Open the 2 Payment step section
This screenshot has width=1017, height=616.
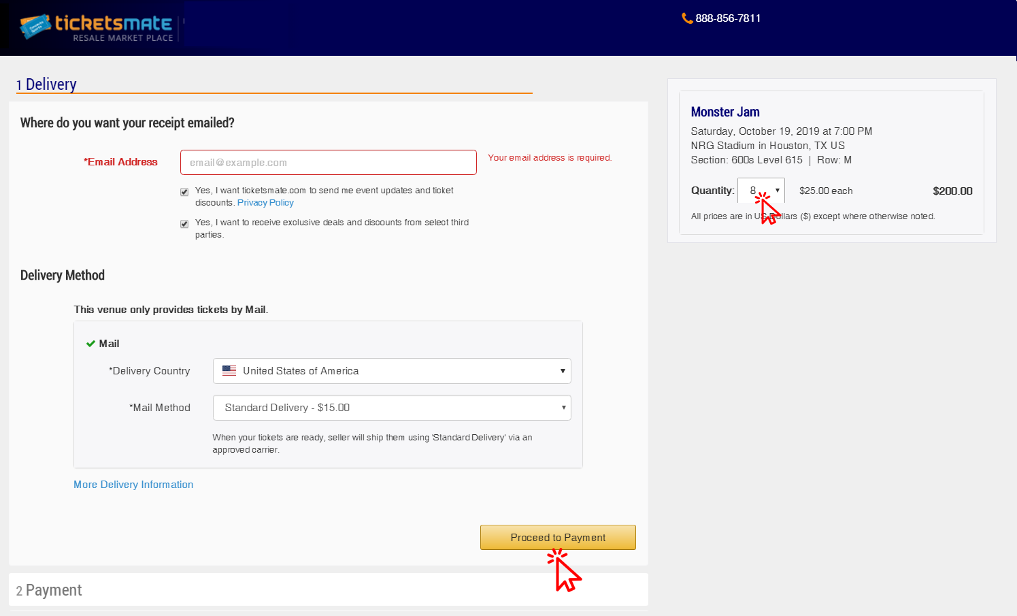click(x=49, y=590)
